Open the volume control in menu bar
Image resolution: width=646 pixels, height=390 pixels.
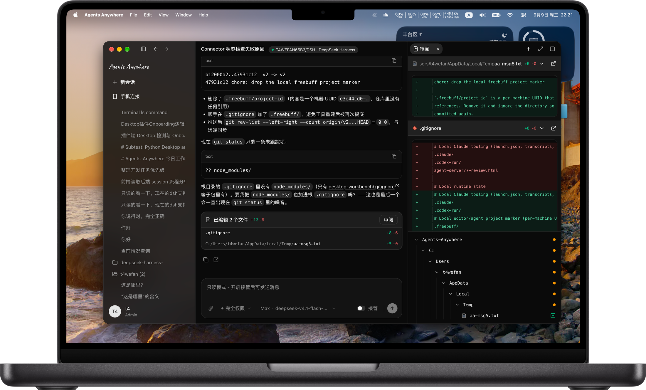(482, 15)
